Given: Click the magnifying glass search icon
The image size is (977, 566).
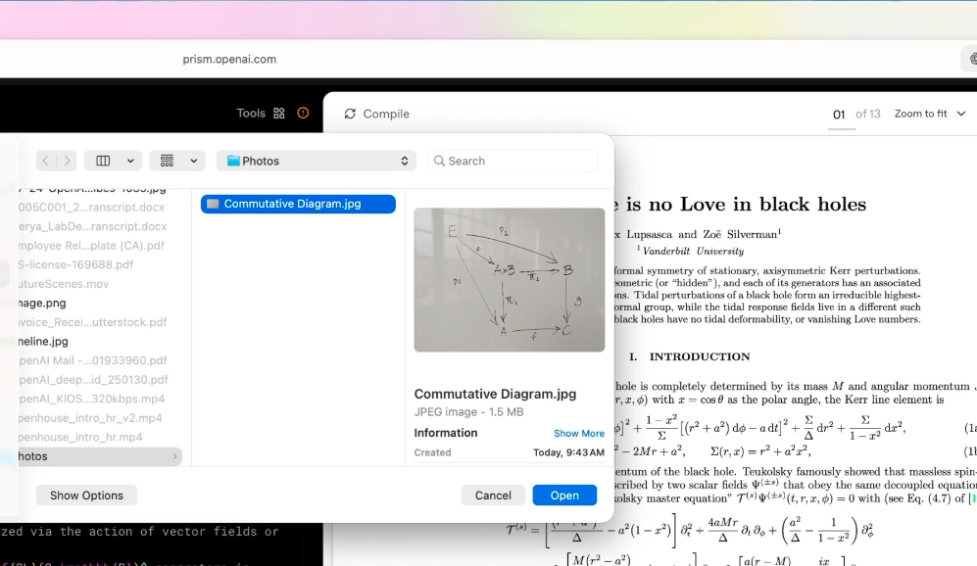Looking at the screenshot, I should click(440, 161).
